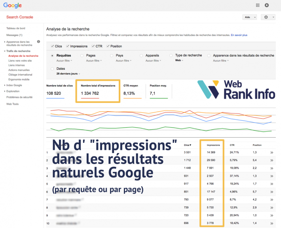Image resolution: width=281 pixels, height=228 pixels.
Task: Open Requêtes Aucun filtre dropdown
Action: [64, 61]
